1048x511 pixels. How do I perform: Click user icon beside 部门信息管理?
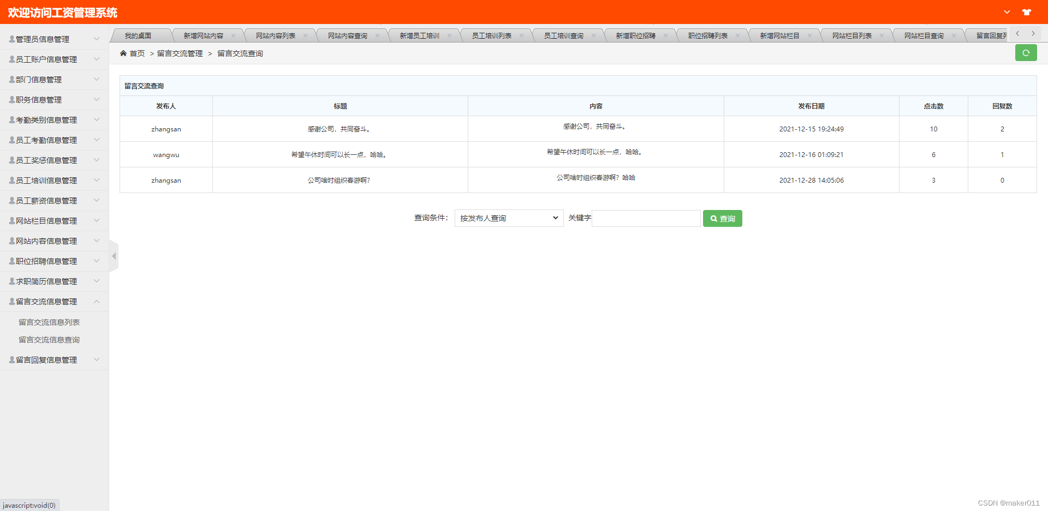point(12,80)
